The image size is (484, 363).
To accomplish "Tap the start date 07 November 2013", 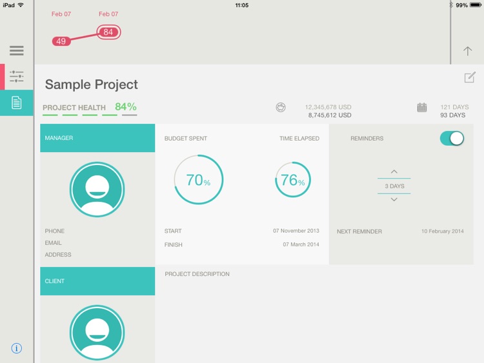I will [x=296, y=231].
